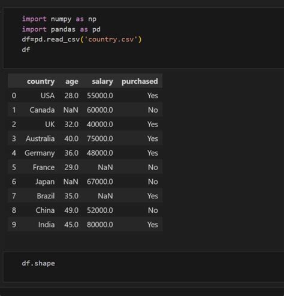
Task: Click the NaN age value in Canada row
Action: pos(71,110)
